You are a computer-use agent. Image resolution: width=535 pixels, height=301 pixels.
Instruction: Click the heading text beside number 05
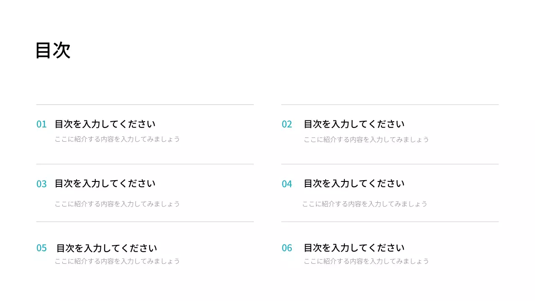[107, 248]
